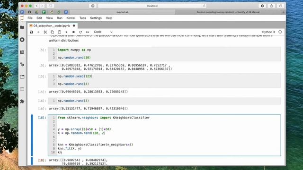Open the File menu
Viewport: 303px width, 170px height.
(x=30, y=18)
